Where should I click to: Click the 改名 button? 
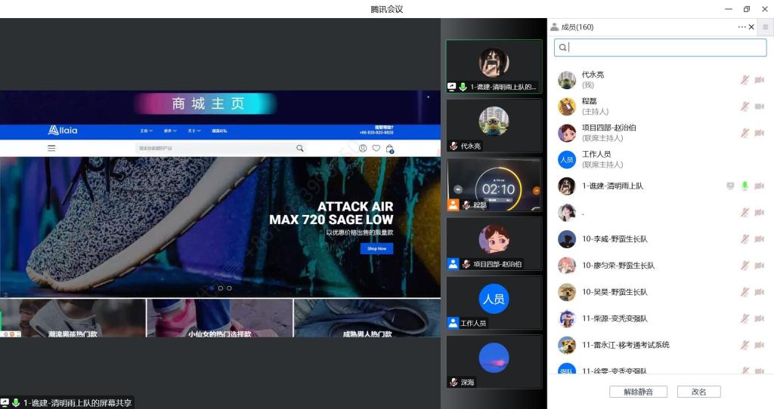(698, 392)
